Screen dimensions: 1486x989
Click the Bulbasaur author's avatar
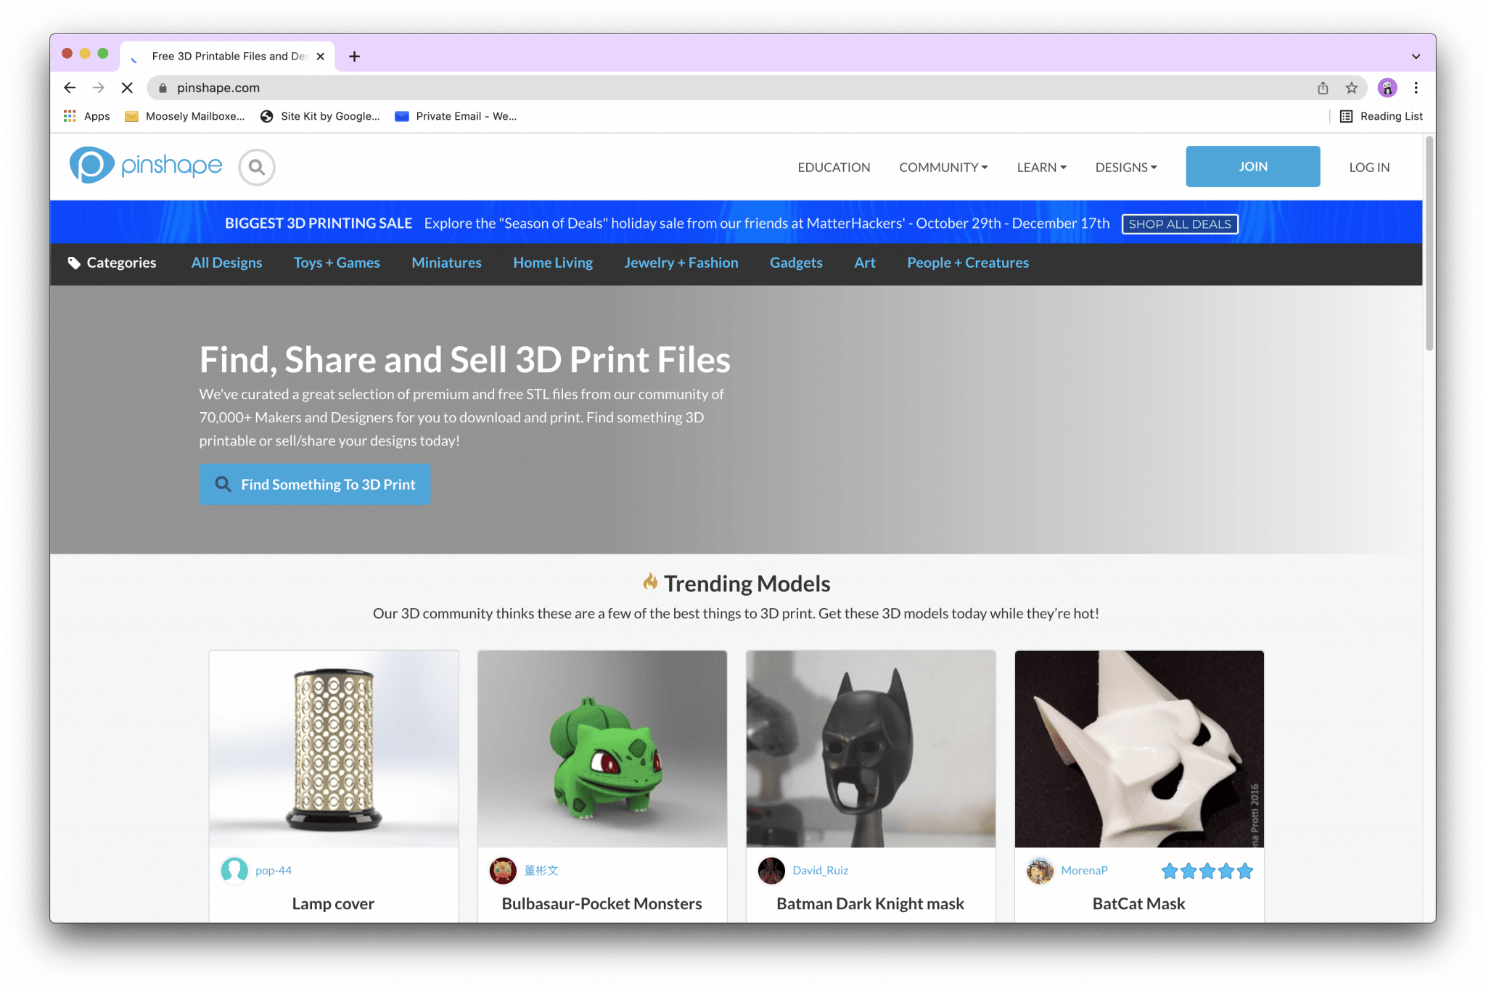pos(503,870)
